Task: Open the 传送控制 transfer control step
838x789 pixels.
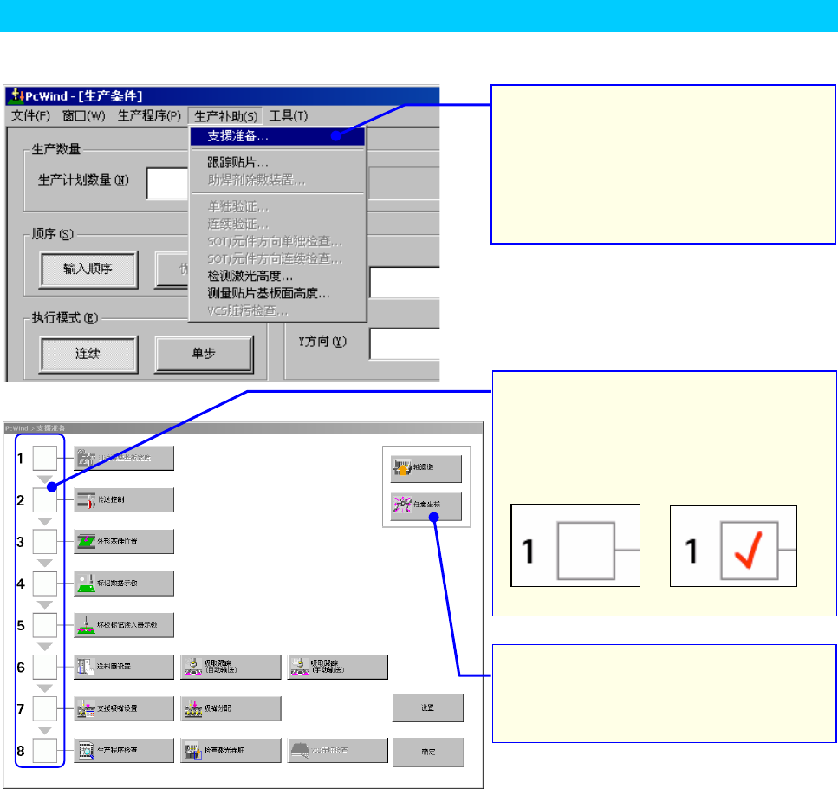Action: [x=124, y=499]
